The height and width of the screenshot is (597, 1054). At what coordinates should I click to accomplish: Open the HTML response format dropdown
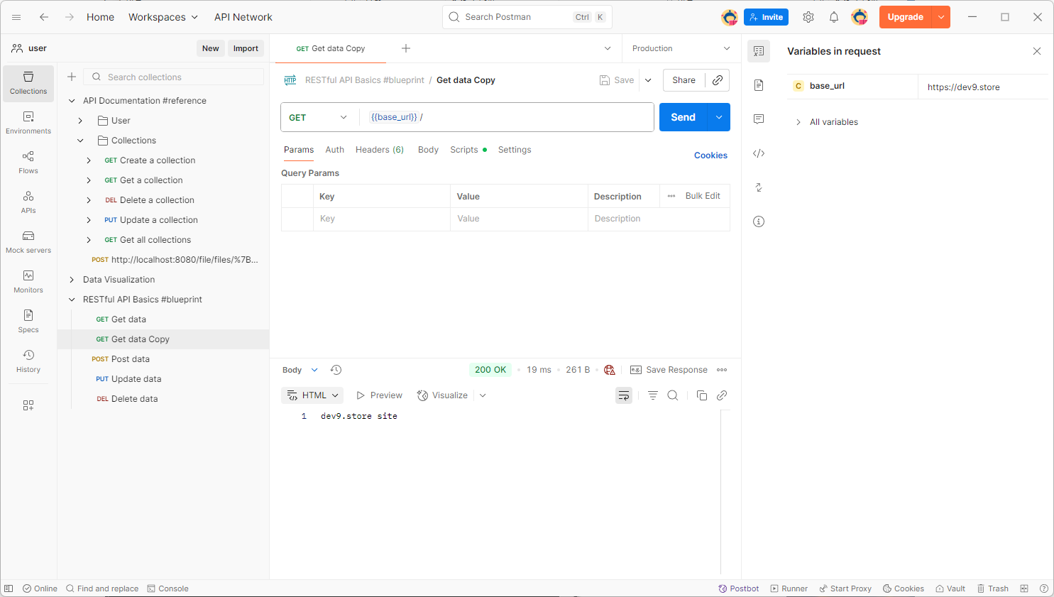click(x=313, y=395)
